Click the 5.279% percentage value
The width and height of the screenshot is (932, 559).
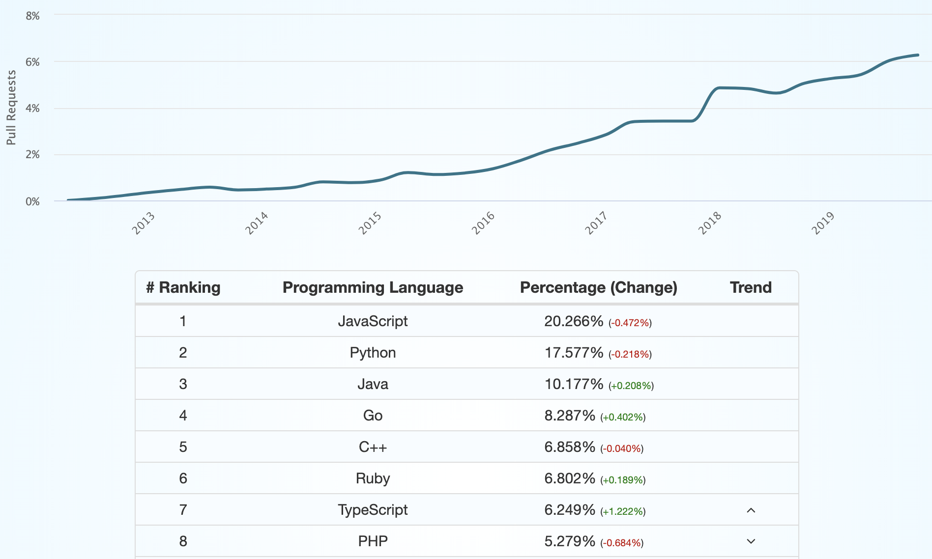570,541
